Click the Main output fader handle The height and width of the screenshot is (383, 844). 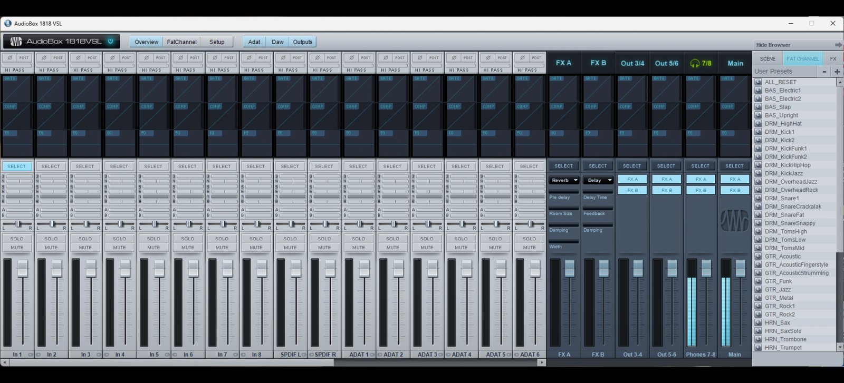pos(741,268)
